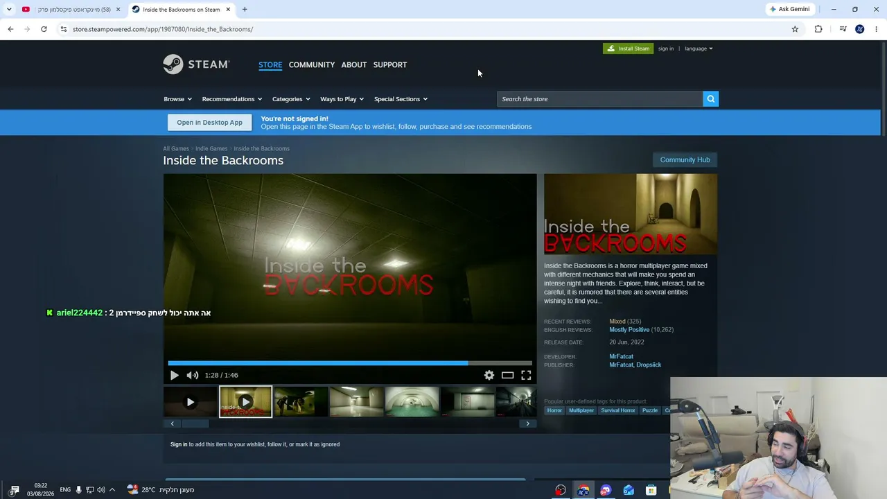The width and height of the screenshot is (887, 499).
Task: Go back in browser history
Action: (x=10, y=29)
